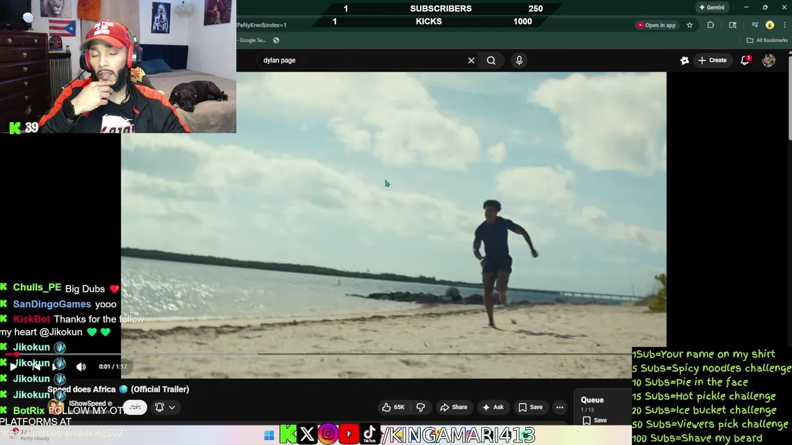The image size is (792, 445).
Task: Click the Share button
Action: tap(454, 407)
